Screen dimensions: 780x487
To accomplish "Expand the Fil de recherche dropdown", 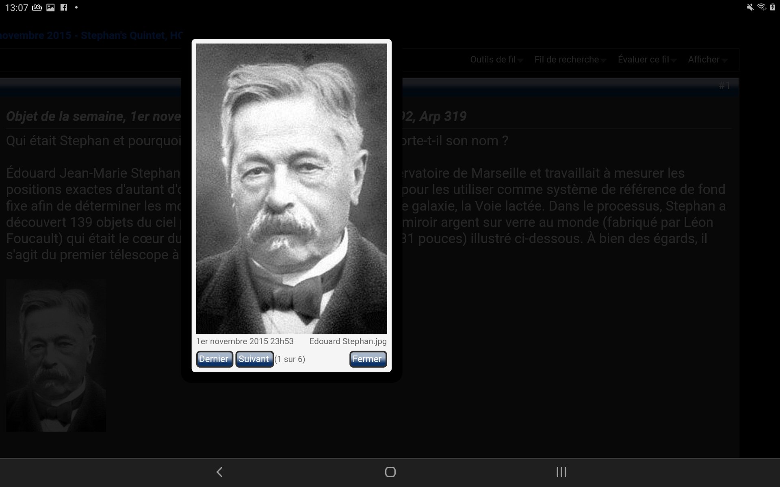I will click(x=570, y=60).
